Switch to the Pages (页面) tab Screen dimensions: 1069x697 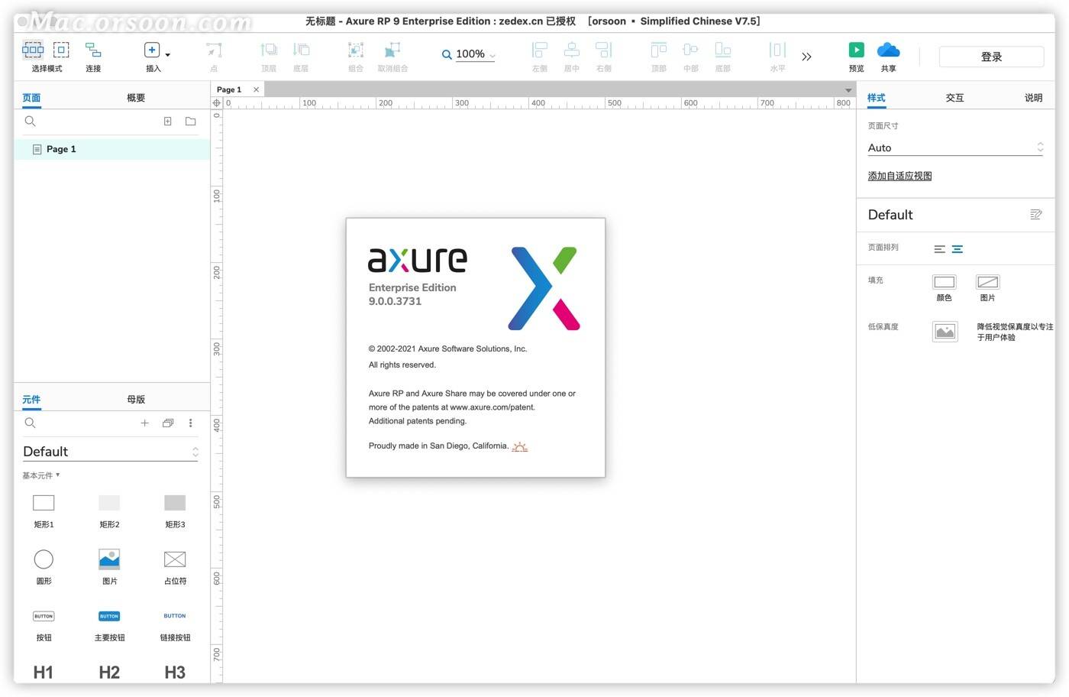(31, 98)
